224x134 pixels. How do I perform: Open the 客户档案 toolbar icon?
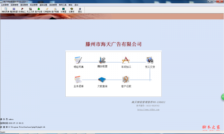click(55, 10)
